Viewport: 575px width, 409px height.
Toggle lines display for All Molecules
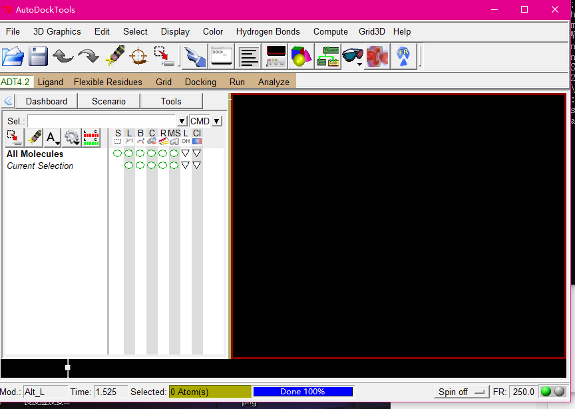click(x=129, y=154)
